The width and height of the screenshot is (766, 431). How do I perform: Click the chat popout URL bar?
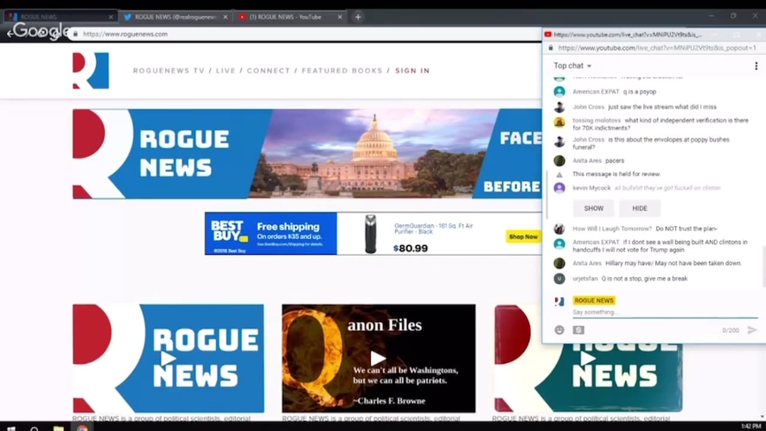pyautogui.click(x=657, y=48)
